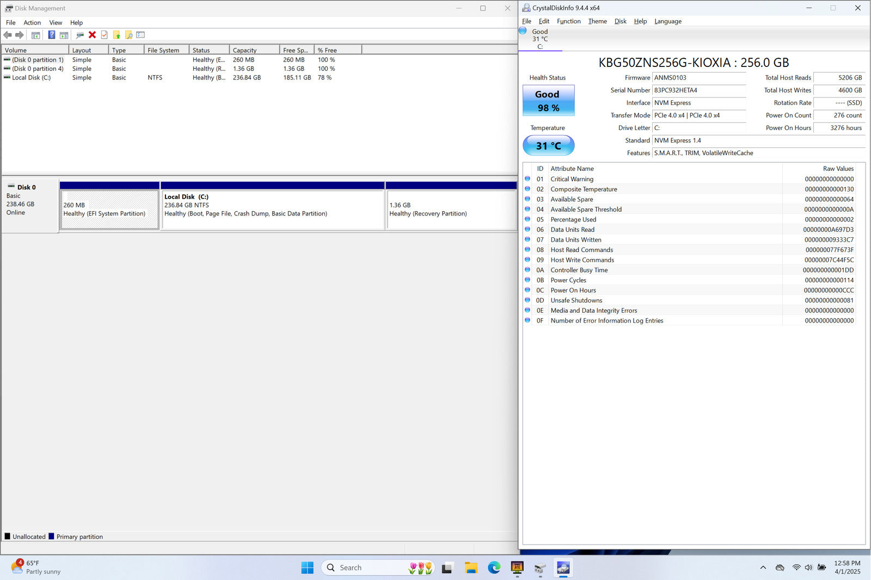
Task: Click the Back arrow in Disk Management toolbar
Action: pos(8,35)
